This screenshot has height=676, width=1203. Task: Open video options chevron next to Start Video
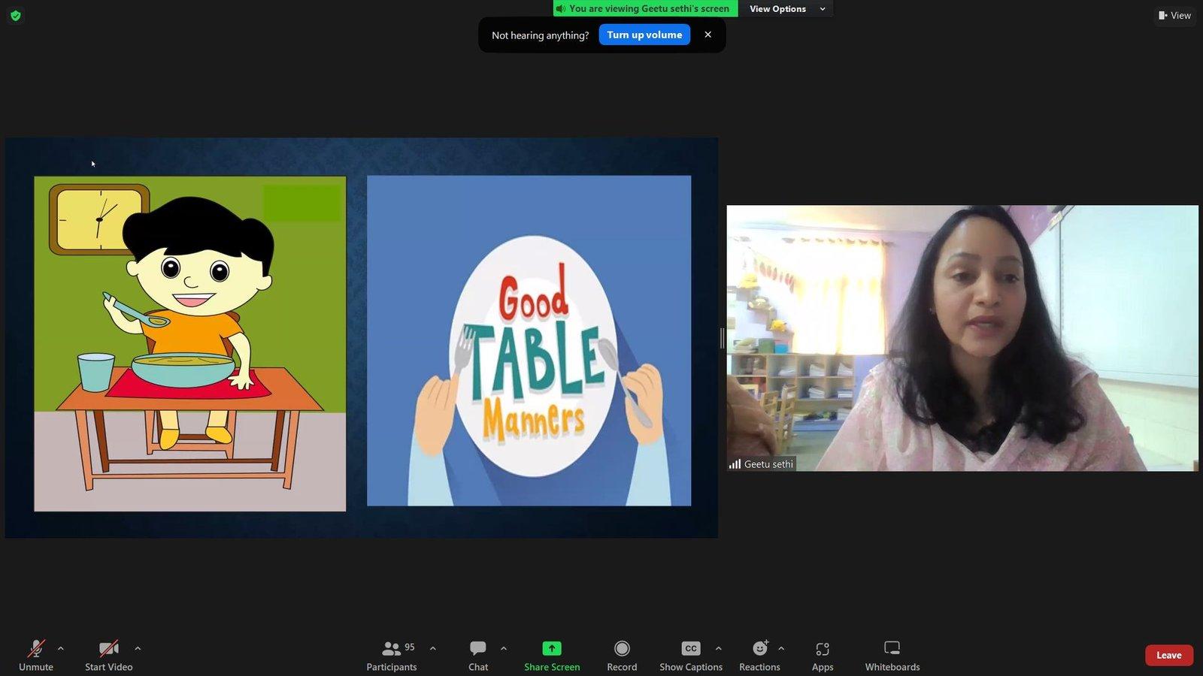point(138,648)
